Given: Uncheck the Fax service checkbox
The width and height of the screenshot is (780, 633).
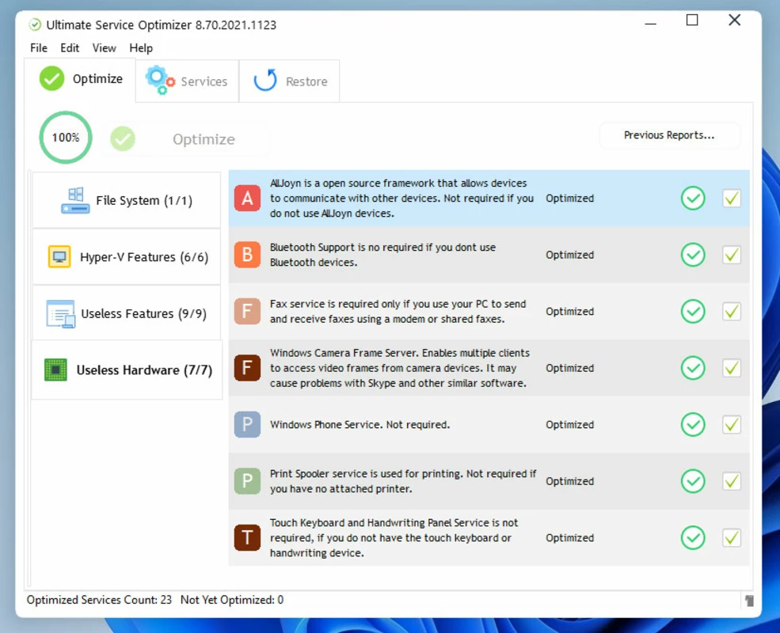Looking at the screenshot, I should click(732, 312).
